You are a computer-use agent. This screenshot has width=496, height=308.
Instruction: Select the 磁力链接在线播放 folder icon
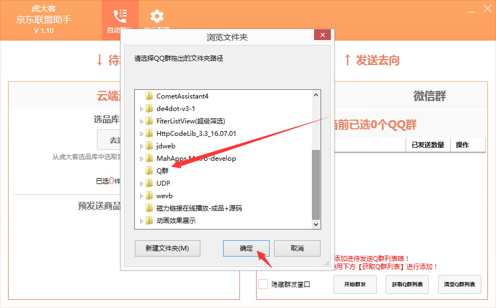tap(149, 208)
